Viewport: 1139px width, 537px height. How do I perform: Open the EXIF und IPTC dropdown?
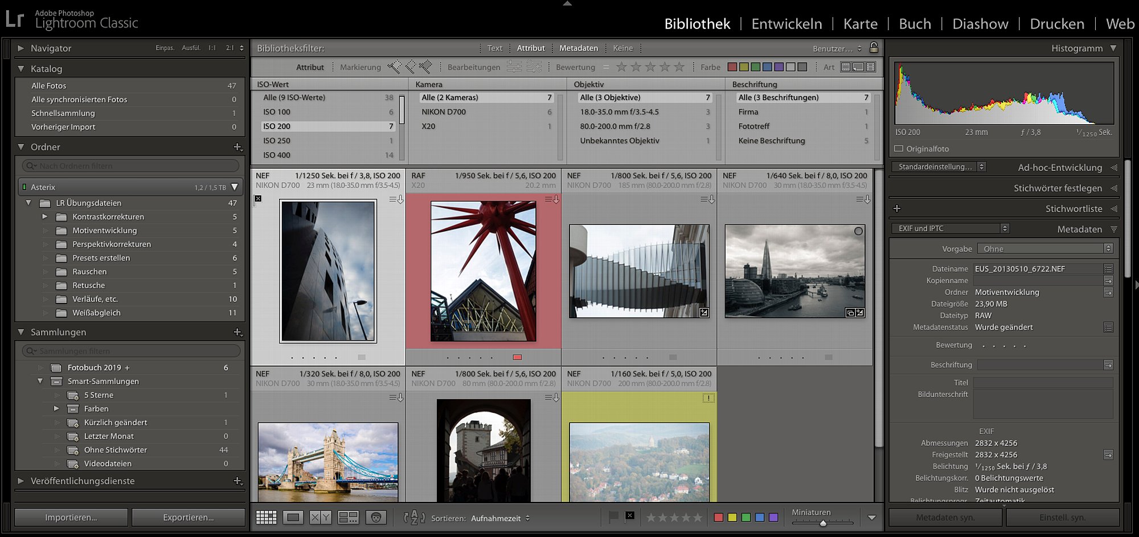coord(950,228)
